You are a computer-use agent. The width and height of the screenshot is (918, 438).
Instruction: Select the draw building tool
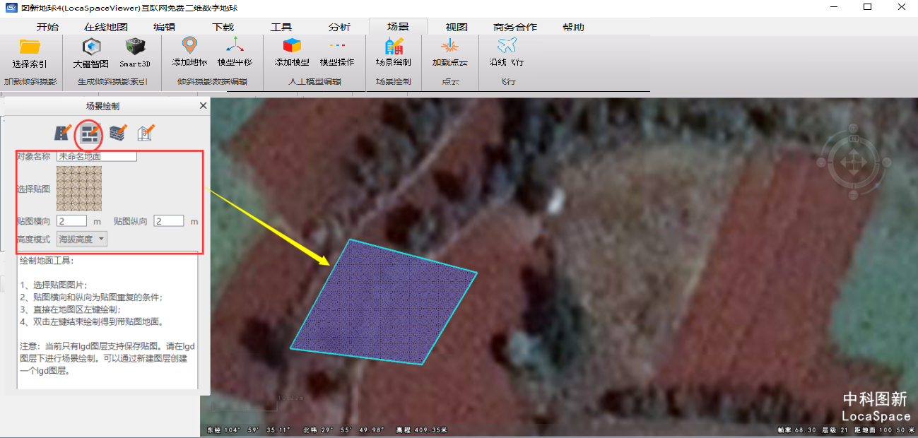tap(146, 132)
